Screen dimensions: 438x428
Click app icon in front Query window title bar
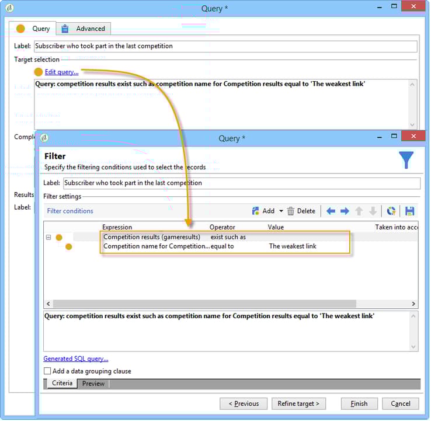pos(44,138)
